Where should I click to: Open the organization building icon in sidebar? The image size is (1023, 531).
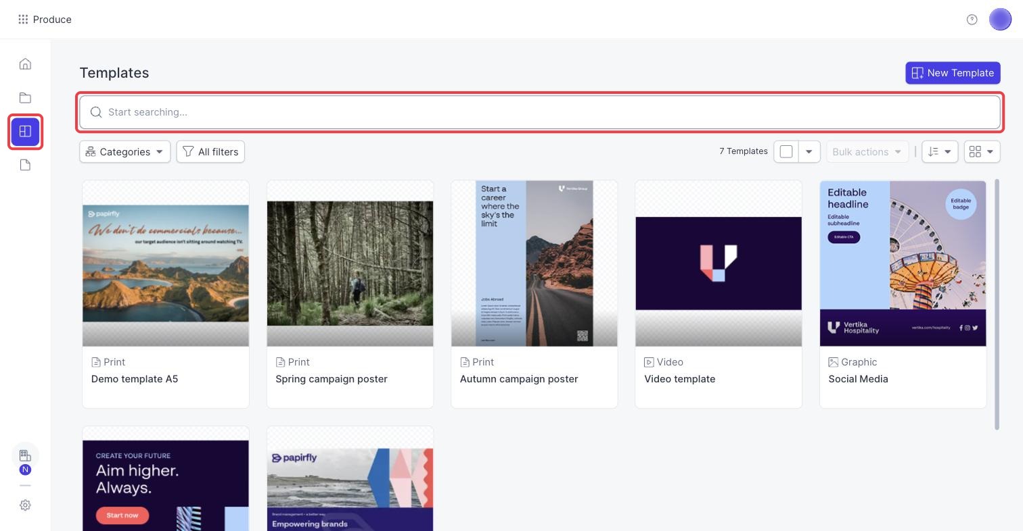point(25,456)
